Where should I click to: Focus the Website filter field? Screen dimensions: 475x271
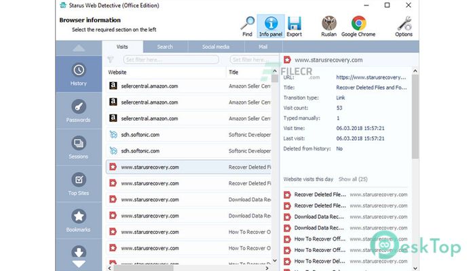pos(171,60)
